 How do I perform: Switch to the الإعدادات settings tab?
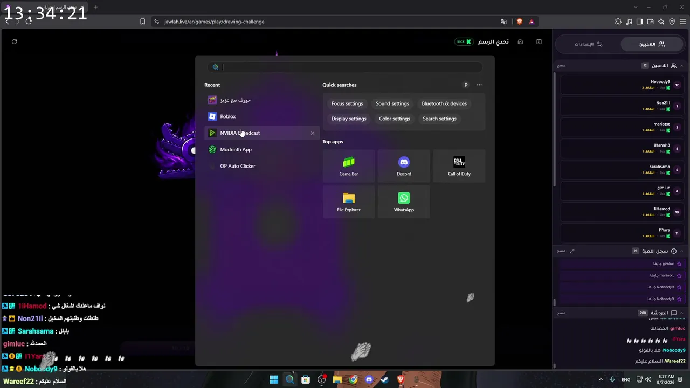point(588,44)
